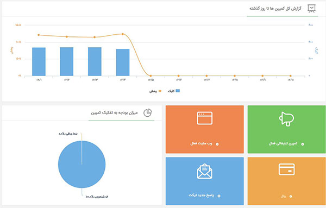Click the گزارش کل کمپین ها تا روز گذشته heading
Viewport: 326px width, 208px height.
[275, 9]
